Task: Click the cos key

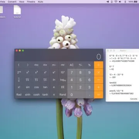Action: (36, 87)
